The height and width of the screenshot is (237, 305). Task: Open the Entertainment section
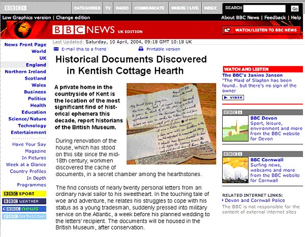(x=28, y=133)
